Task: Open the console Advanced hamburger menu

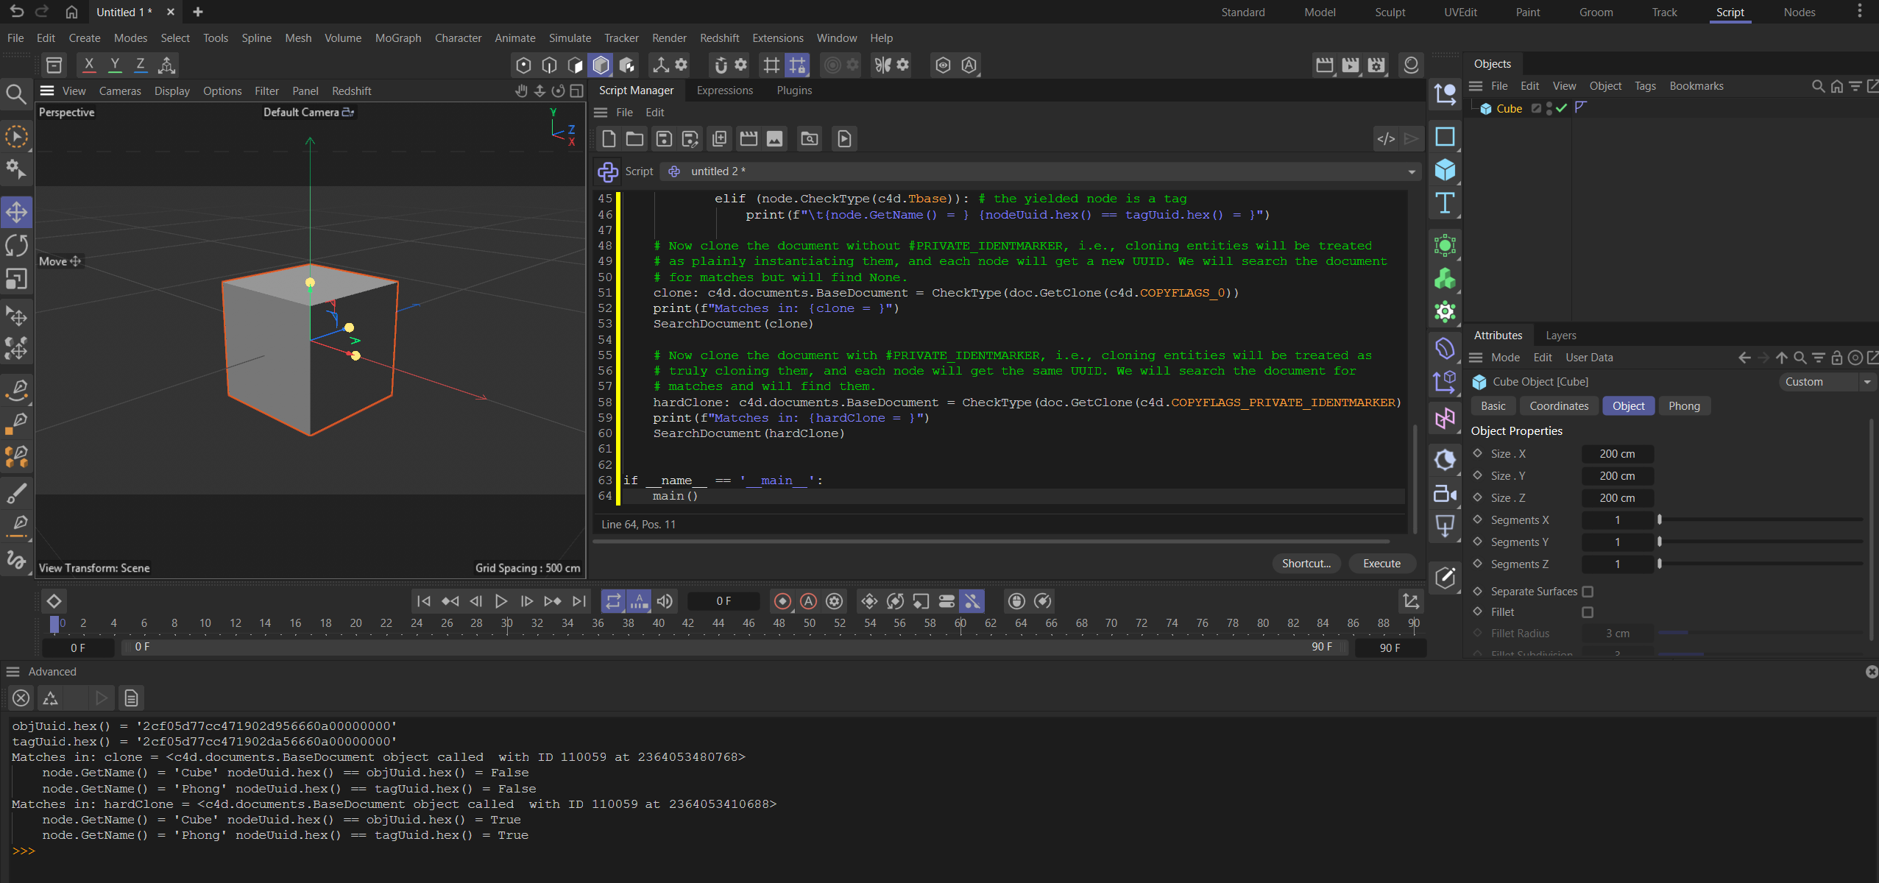Action: click(13, 672)
